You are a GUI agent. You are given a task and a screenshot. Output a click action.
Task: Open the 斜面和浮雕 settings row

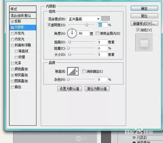(23, 45)
